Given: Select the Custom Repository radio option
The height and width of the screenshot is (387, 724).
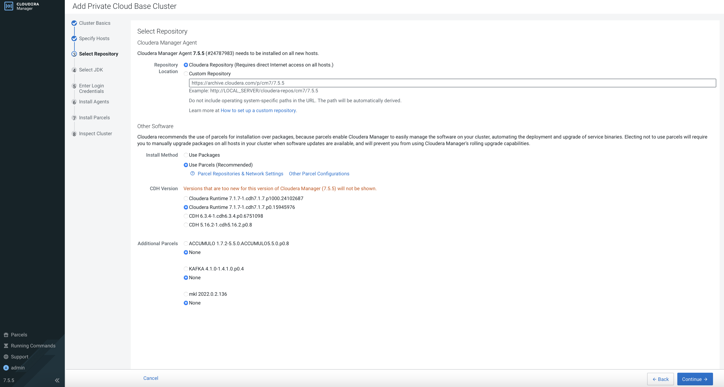Looking at the screenshot, I should (186, 74).
